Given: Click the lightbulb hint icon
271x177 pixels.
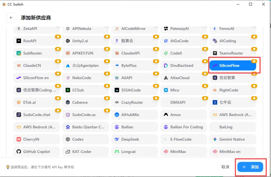Looking at the screenshot, I should (x=8, y=167).
